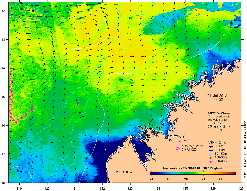This screenshot has height=191, width=247.
Task: Click the 80-150m depth label
Action: tap(221, 154)
